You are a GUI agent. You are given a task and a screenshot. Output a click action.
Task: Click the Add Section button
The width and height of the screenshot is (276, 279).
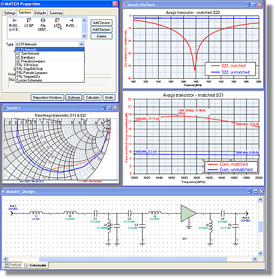coord(101,29)
